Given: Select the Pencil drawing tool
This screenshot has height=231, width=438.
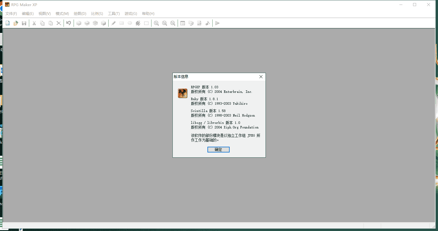Looking at the screenshot, I should pyautogui.click(x=113, y=23).
